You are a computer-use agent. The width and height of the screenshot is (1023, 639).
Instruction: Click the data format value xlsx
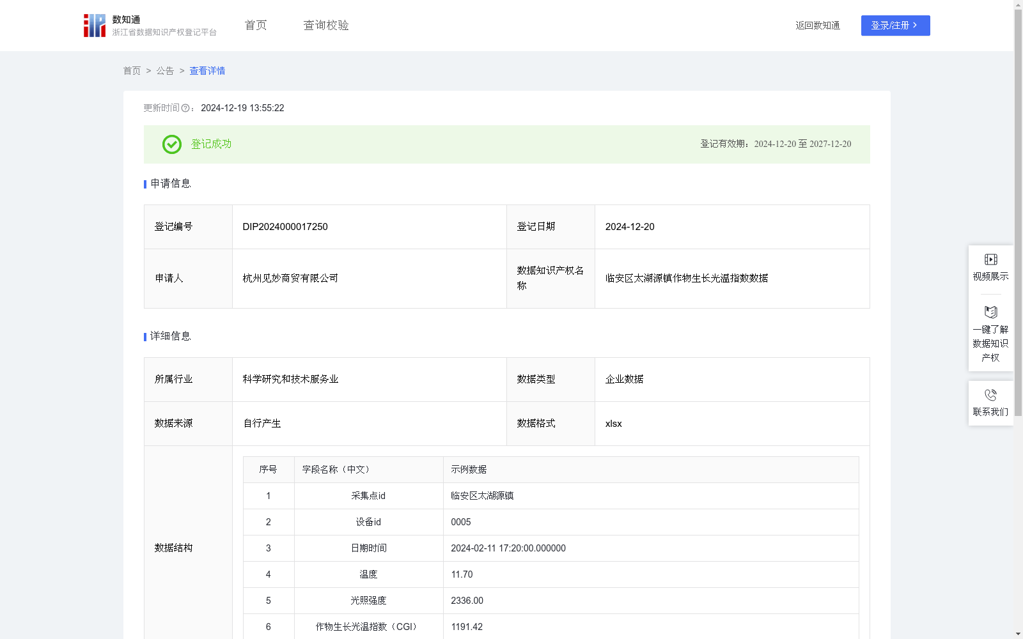pos(614,424)
